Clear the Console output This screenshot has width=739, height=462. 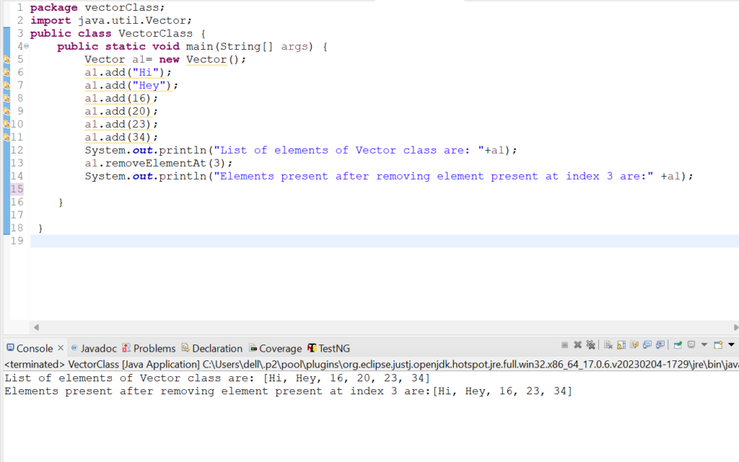[608, 345]
